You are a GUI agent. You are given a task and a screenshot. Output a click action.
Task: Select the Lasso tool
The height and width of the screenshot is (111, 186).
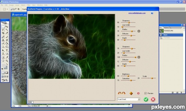[x=3, y=30]
